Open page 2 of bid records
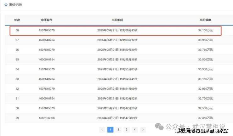This screenshot has width=233, height=136. point(118,130)
